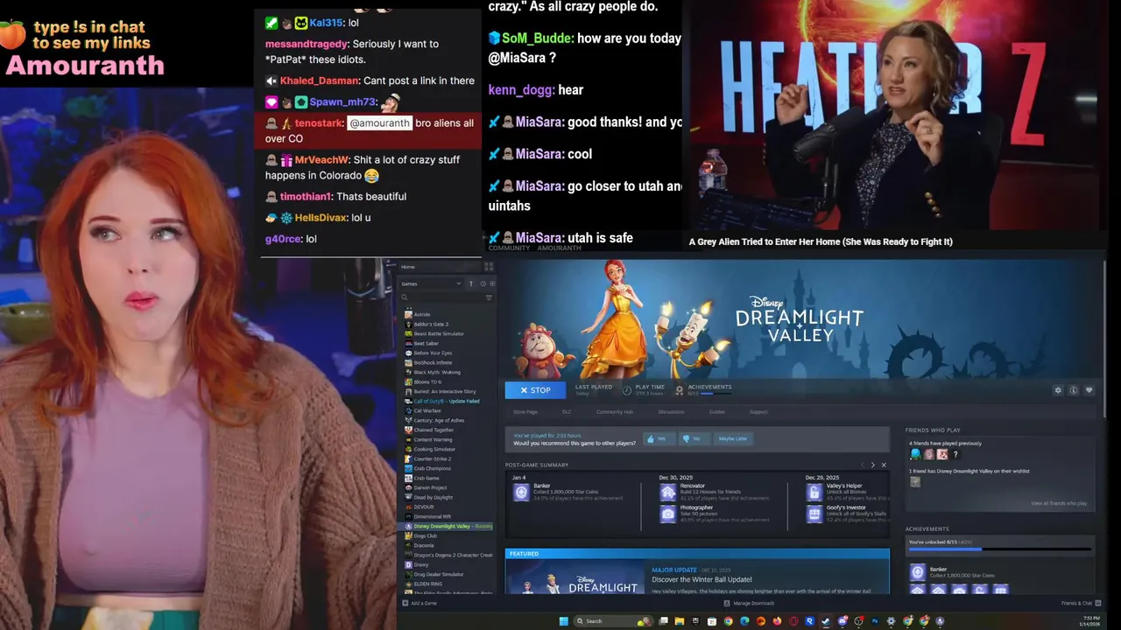Click the Winter Ball Update featured thumbnail
The image size is (1121, 630).
click(576, 577)
